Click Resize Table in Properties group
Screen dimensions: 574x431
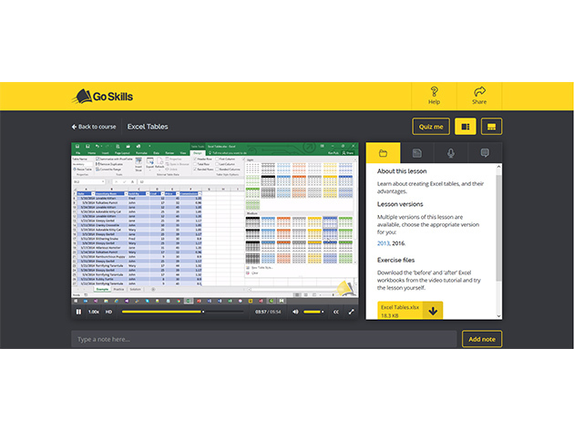(x=82, y=169)
